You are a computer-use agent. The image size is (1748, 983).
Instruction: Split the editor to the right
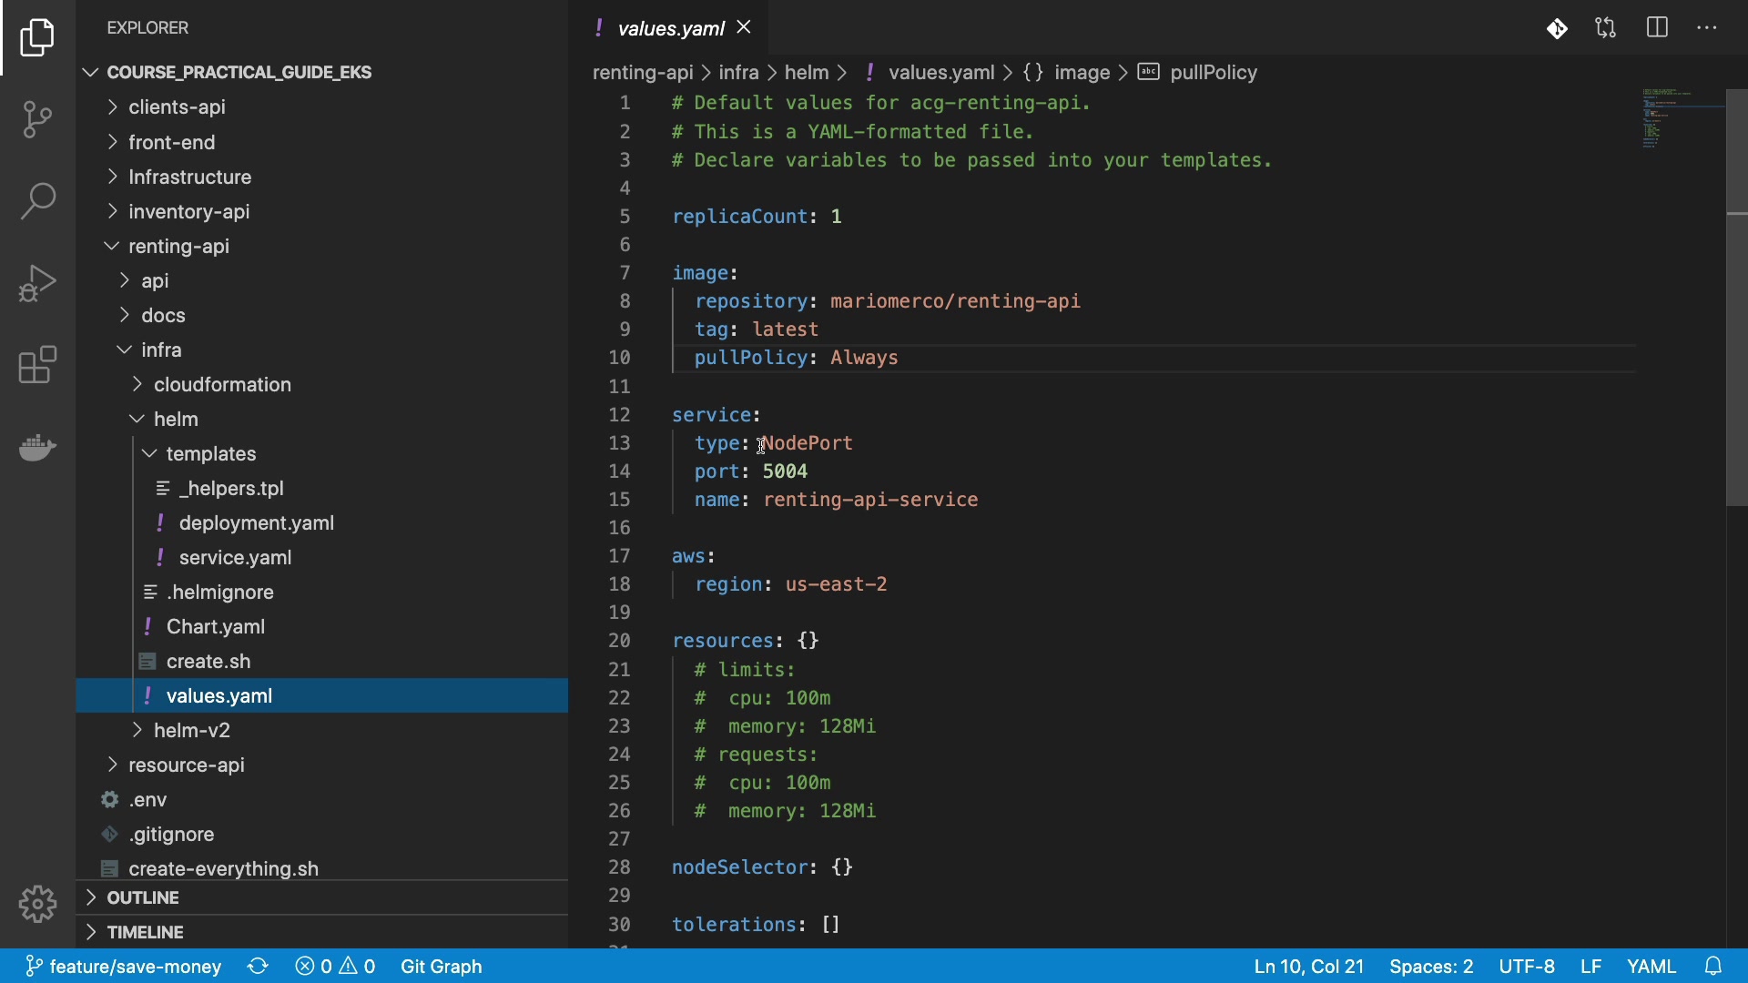pyautogui.click(x=1657, y=28)
